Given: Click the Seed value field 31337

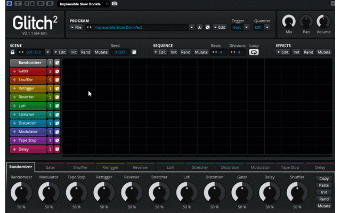Looking at the screenshot, I should [120, 52].
